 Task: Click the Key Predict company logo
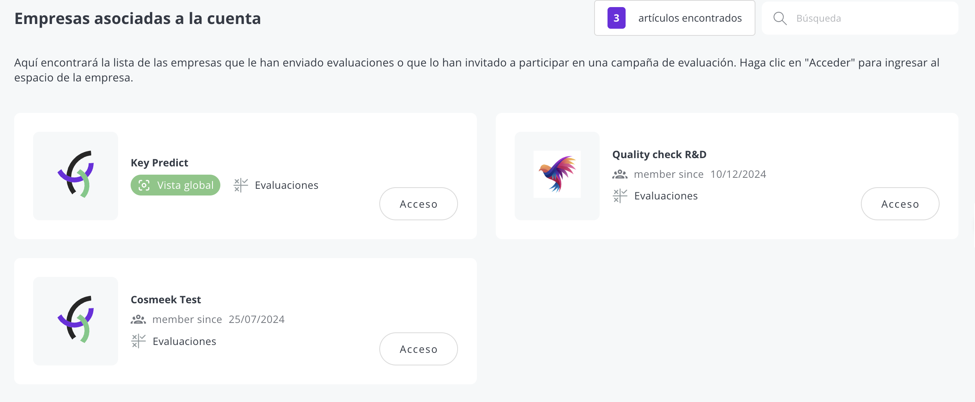tap(76, 174)
